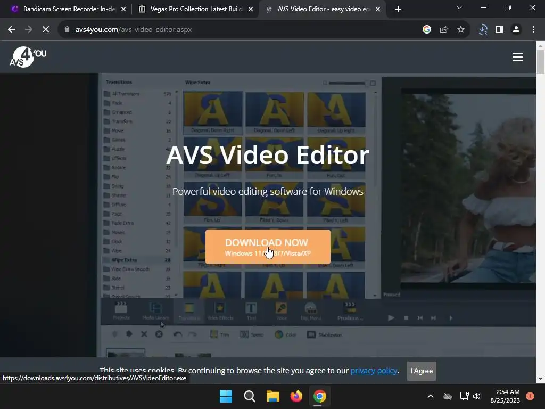Launch File Explorer from the taskbar
Viewport: 545px width, 409px height.
point(273,396)
